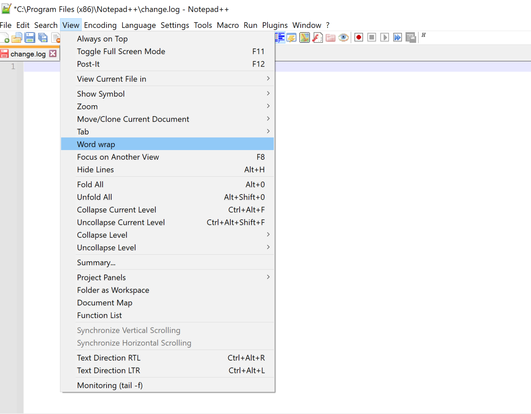Start recording a macro
Viewport: 531px width, 414px height.
[x=358, y=37]
